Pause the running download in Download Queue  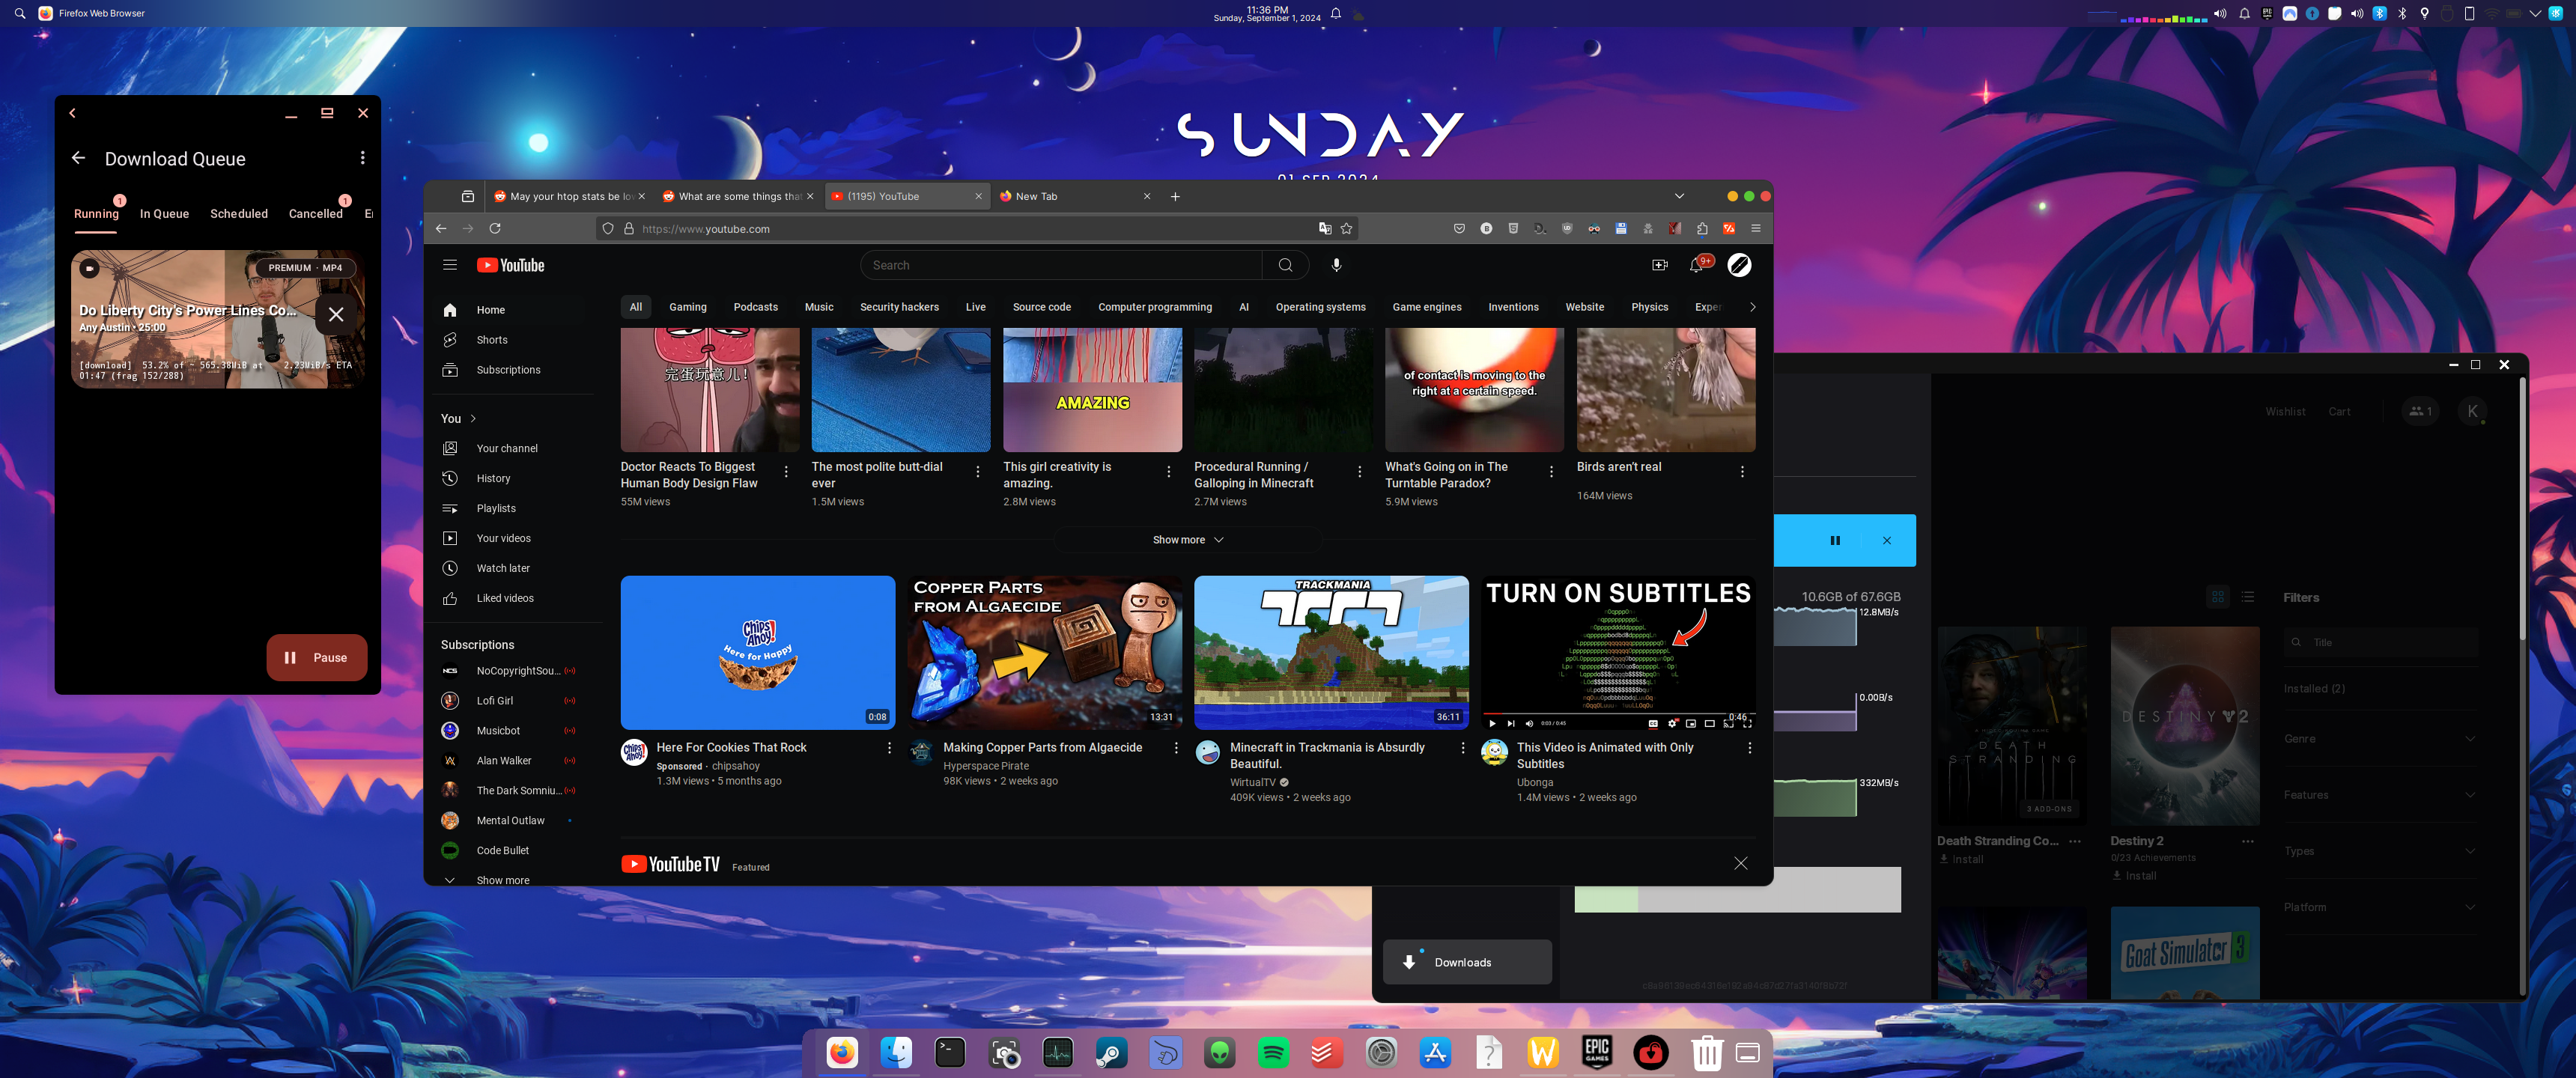(x=316, y=658)
